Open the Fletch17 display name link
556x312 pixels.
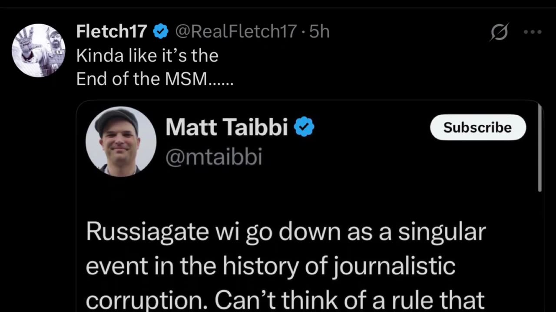[112, 32]
